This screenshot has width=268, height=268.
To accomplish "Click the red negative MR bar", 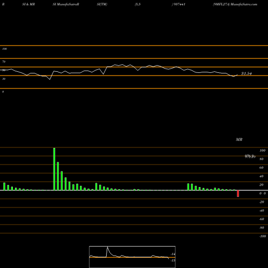I will point(238,193).
